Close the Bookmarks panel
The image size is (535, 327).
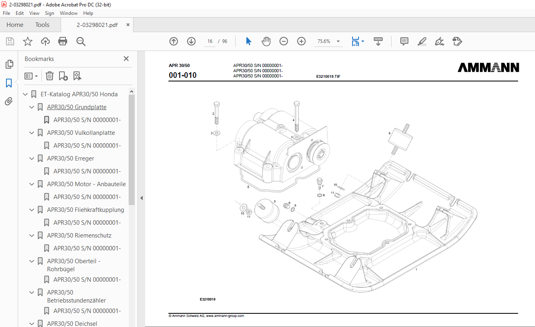click(x=126, y=59)
